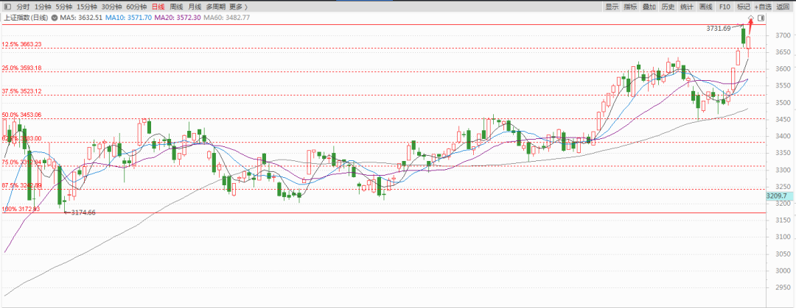This screenshot has height=308, width=796.
Task: Click the diamond marker icon above the chart
Action: pyautogui.click(x=750, y=18)
